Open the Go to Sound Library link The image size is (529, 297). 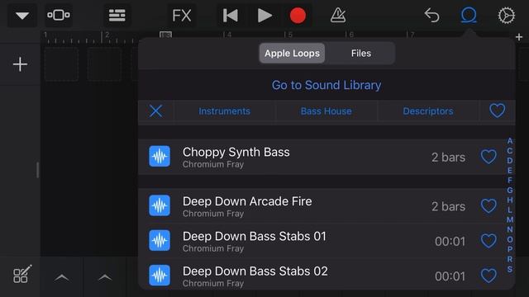click(x=326, y=85)
